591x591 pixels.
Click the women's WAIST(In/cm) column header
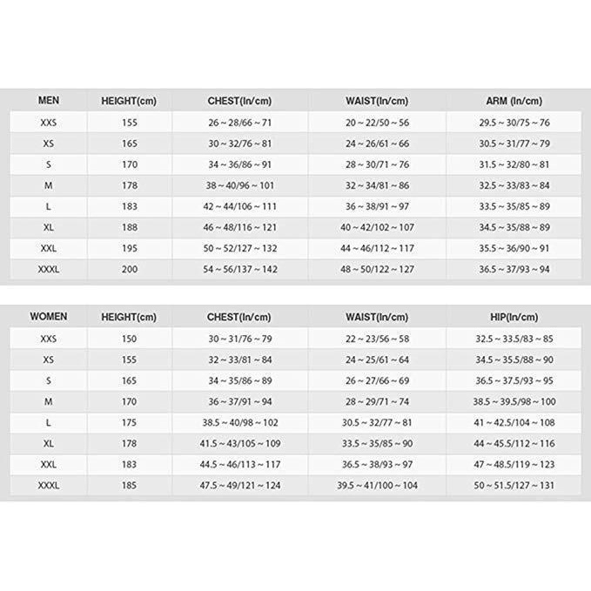click(x=377, y=317)
